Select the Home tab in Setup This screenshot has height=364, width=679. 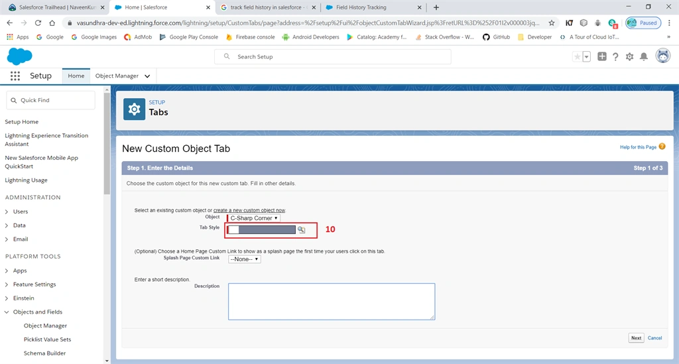[76, 76]
